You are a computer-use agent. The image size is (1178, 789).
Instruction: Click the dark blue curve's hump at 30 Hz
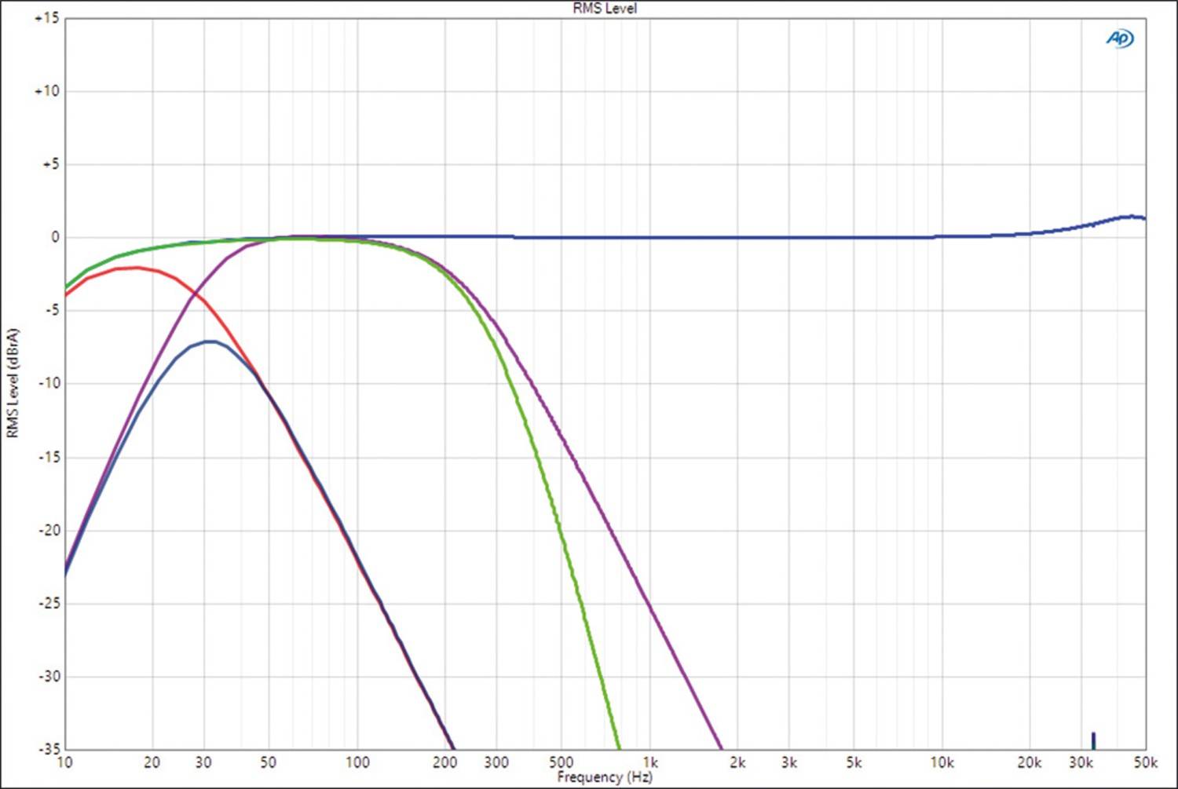click(x=209, y=342)
